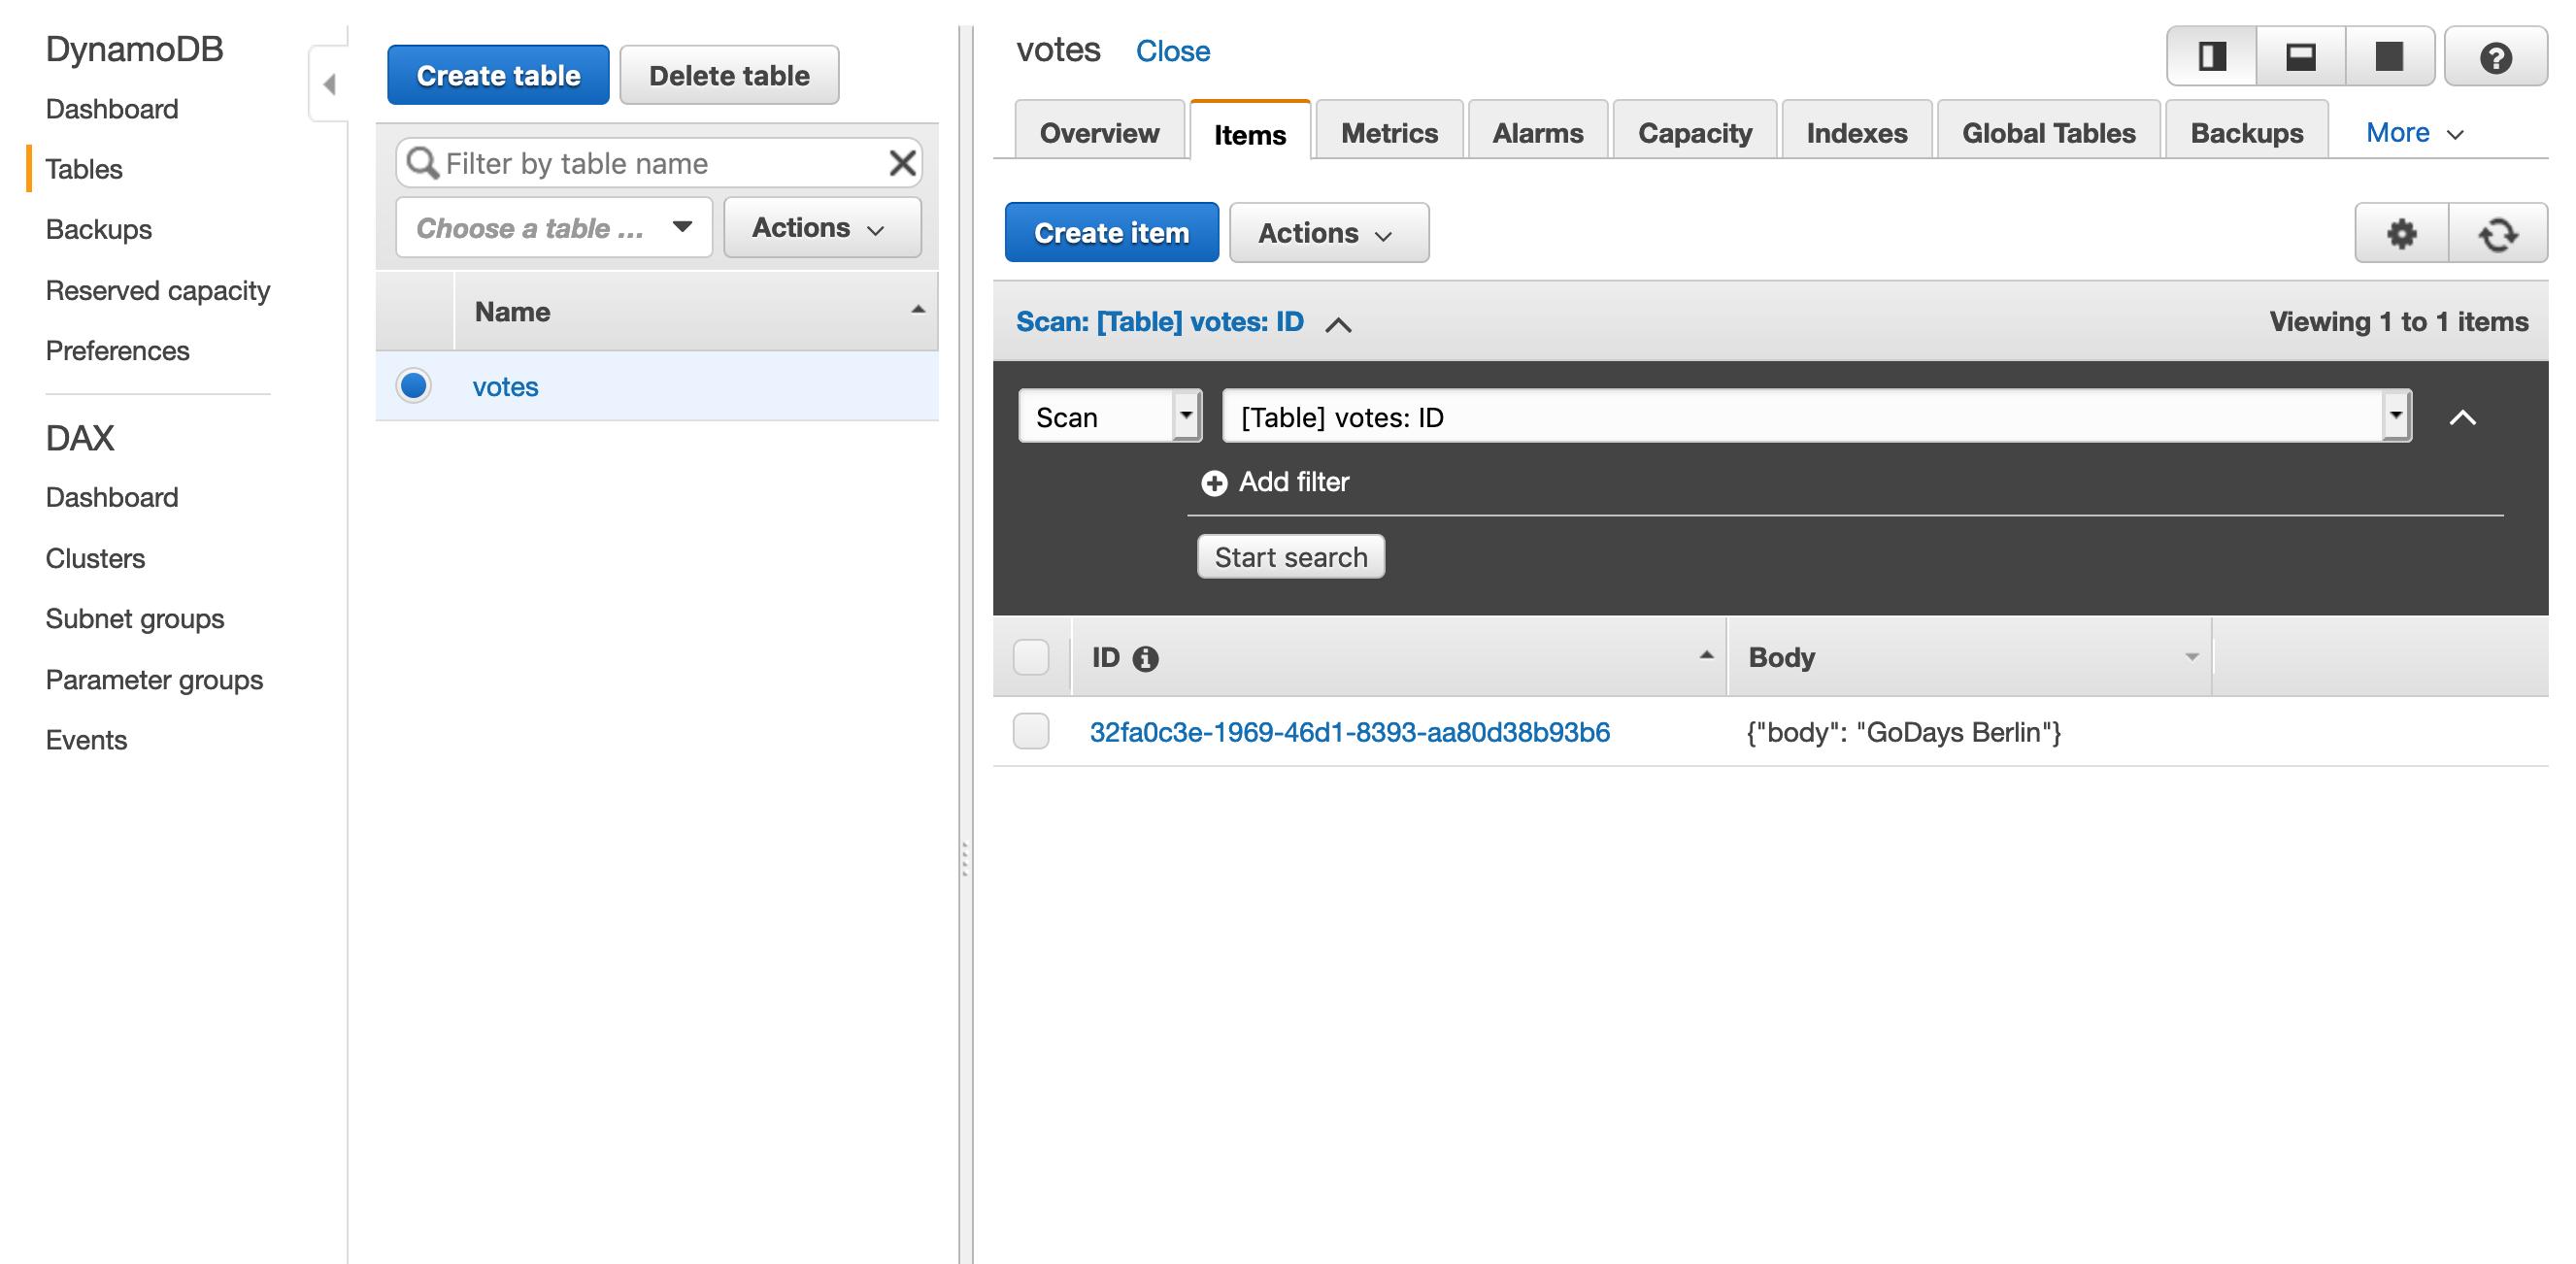Open Preferences in sidebar
This screenshot has height=1264, width=2576.
(x=118, y=350)
